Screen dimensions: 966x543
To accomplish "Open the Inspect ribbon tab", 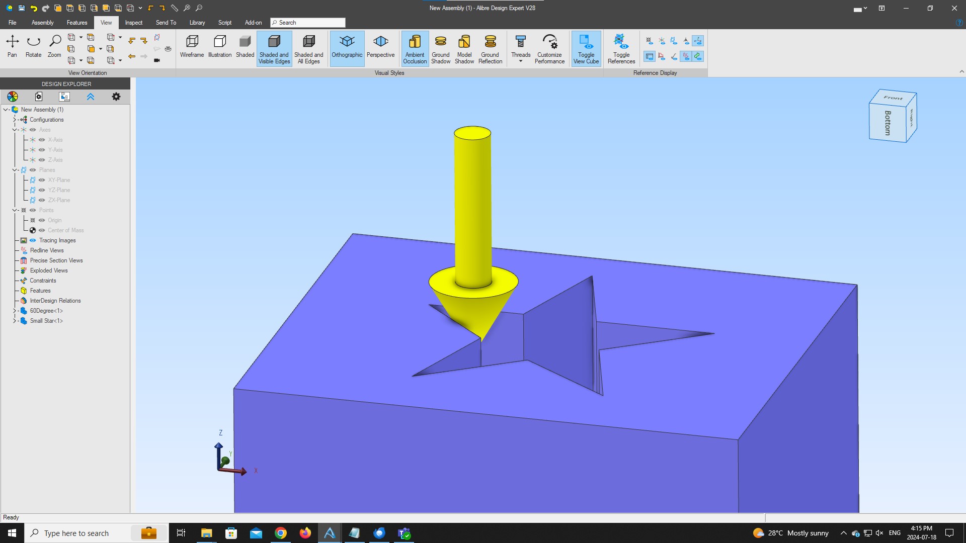I will pyautogui.click(x=133, y=23).
